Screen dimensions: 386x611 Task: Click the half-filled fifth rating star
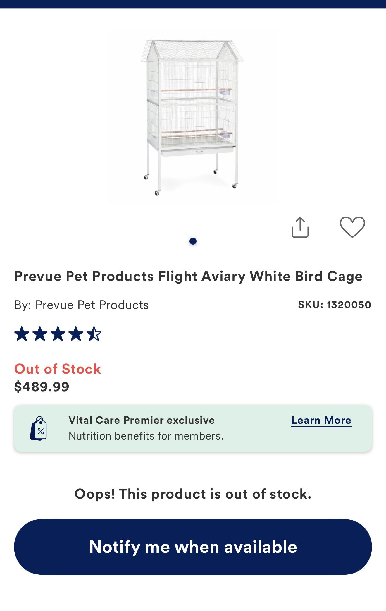pos(94,334)
